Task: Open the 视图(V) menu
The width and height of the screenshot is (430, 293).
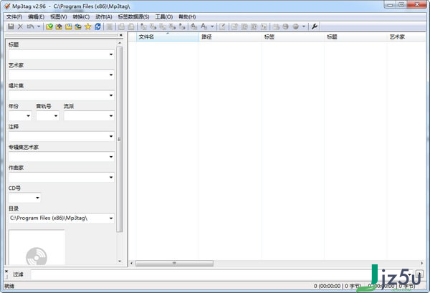Action: [x=59, y=16]
